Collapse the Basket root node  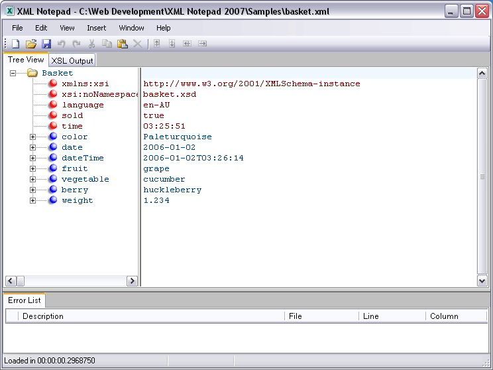click(x=13, y=74)
